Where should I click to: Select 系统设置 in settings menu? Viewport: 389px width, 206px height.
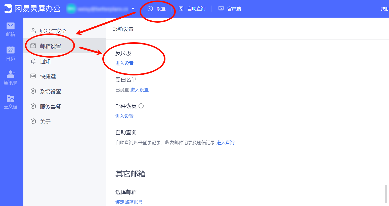pyautogui.click(x=65, y=91)
